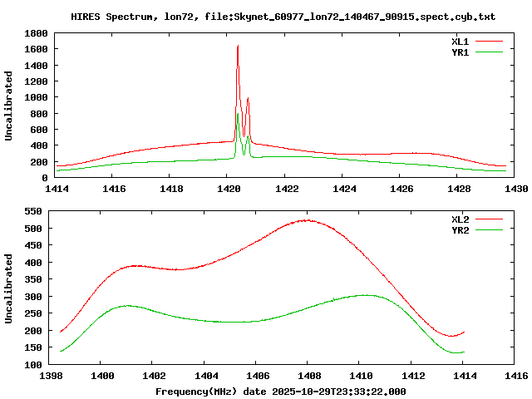The image size is (532, 399).
Task: Click the 1000 y-axis tick label
Action: click(x=36, y=97)
